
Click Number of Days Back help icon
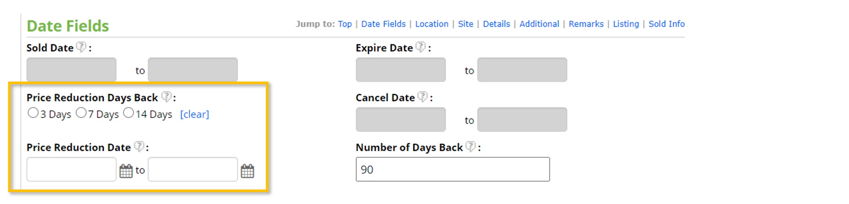[x=470, y=147]
